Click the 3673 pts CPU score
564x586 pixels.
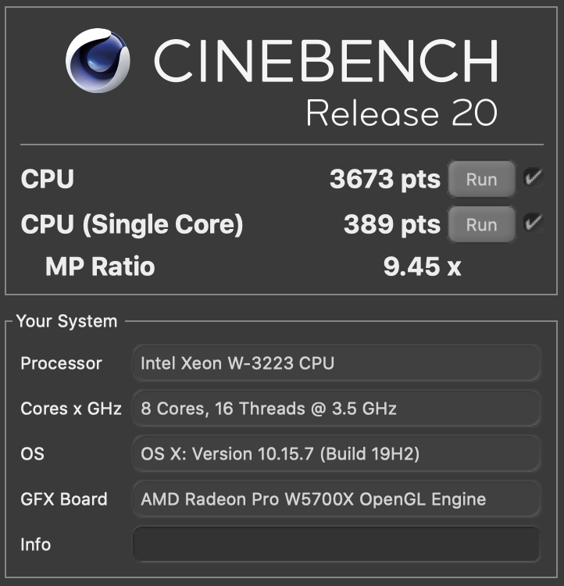[x=385, y=179]
